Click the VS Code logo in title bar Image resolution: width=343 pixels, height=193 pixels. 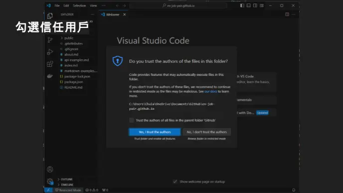coord(48,5)
